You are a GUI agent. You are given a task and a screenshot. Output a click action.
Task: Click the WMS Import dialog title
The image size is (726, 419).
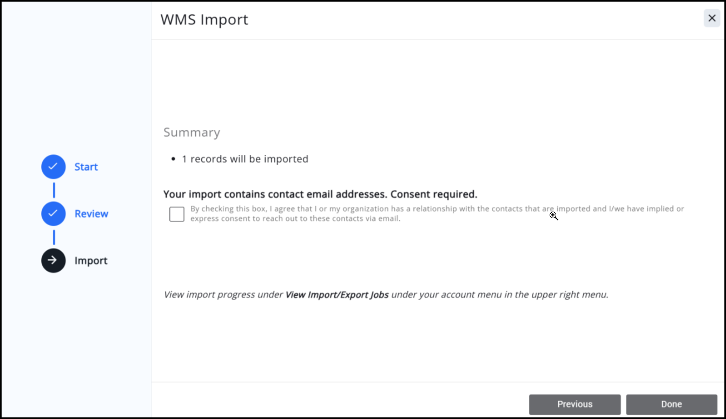[x=204, y=19]
